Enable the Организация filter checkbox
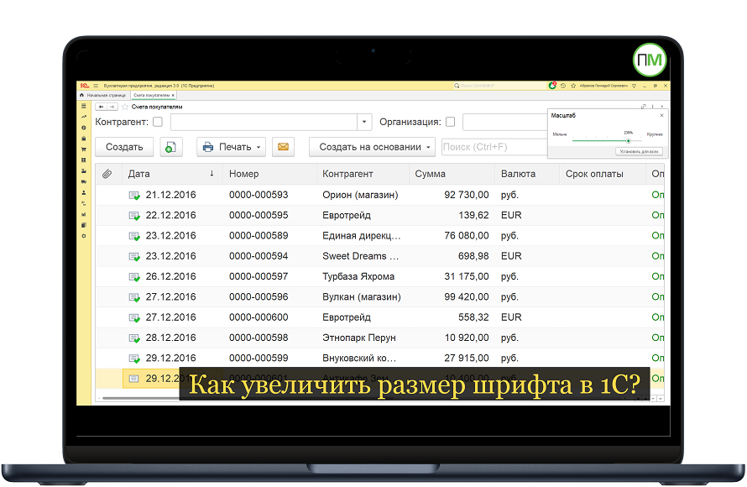 point(450,122)
